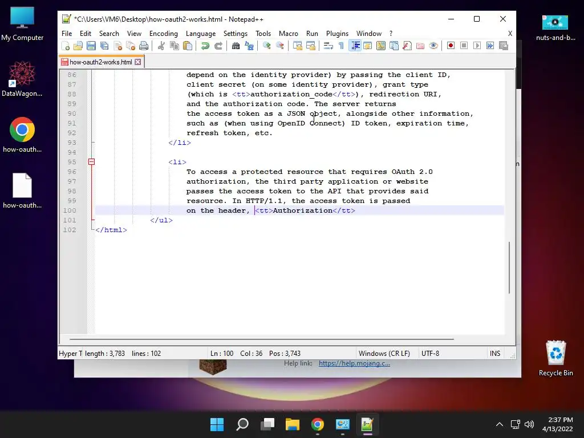Cut selection with the scissors icon

click(161, 46)
